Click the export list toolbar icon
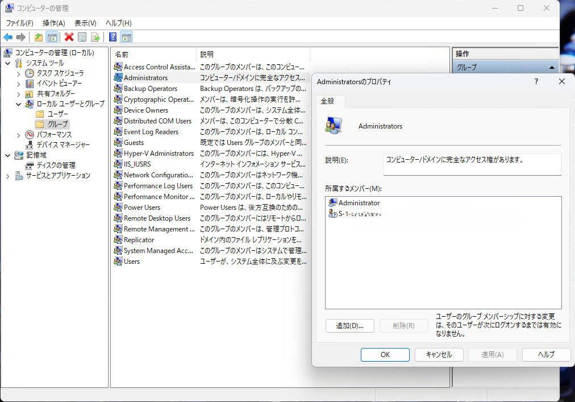Screen dimensions: 575x402 [x=95, y=37]
